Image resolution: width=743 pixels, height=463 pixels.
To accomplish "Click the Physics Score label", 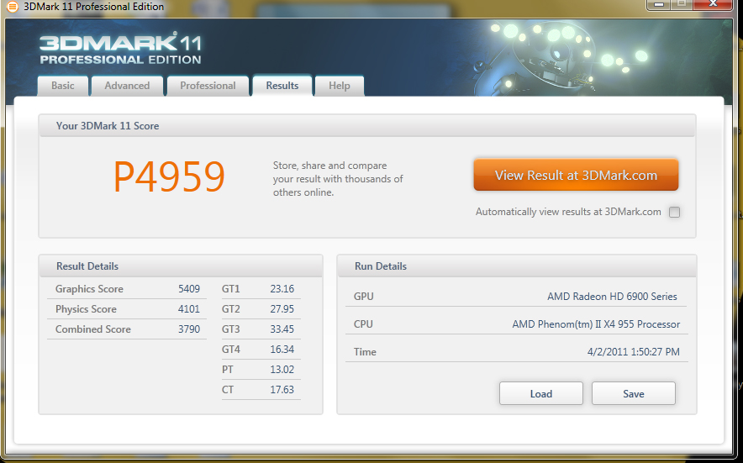I will (x=86, y=309).
